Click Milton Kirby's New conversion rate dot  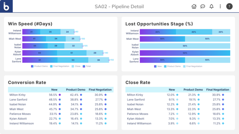pos(59,95)
